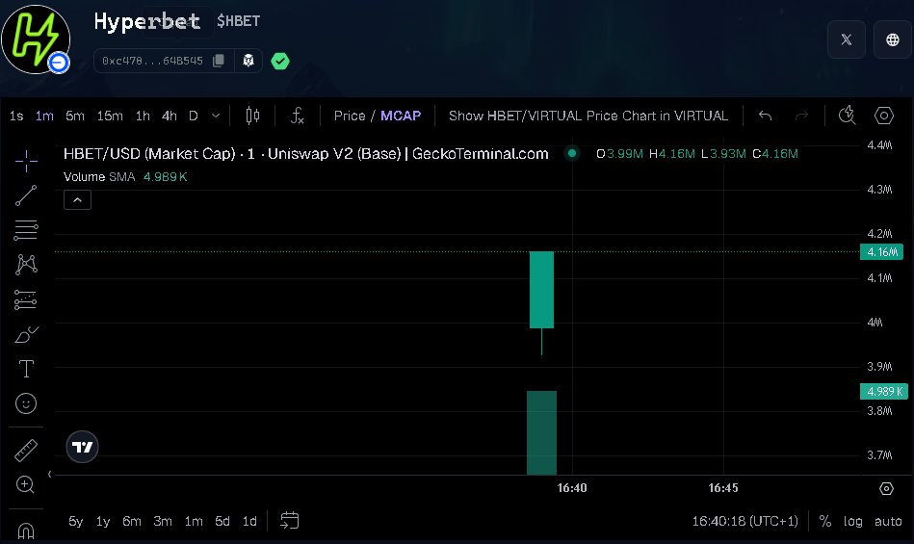This screenshot has height=544, width=914.
Task: Select the 15m chart interval
Action: pyautogui.click(x=110, y=116)
